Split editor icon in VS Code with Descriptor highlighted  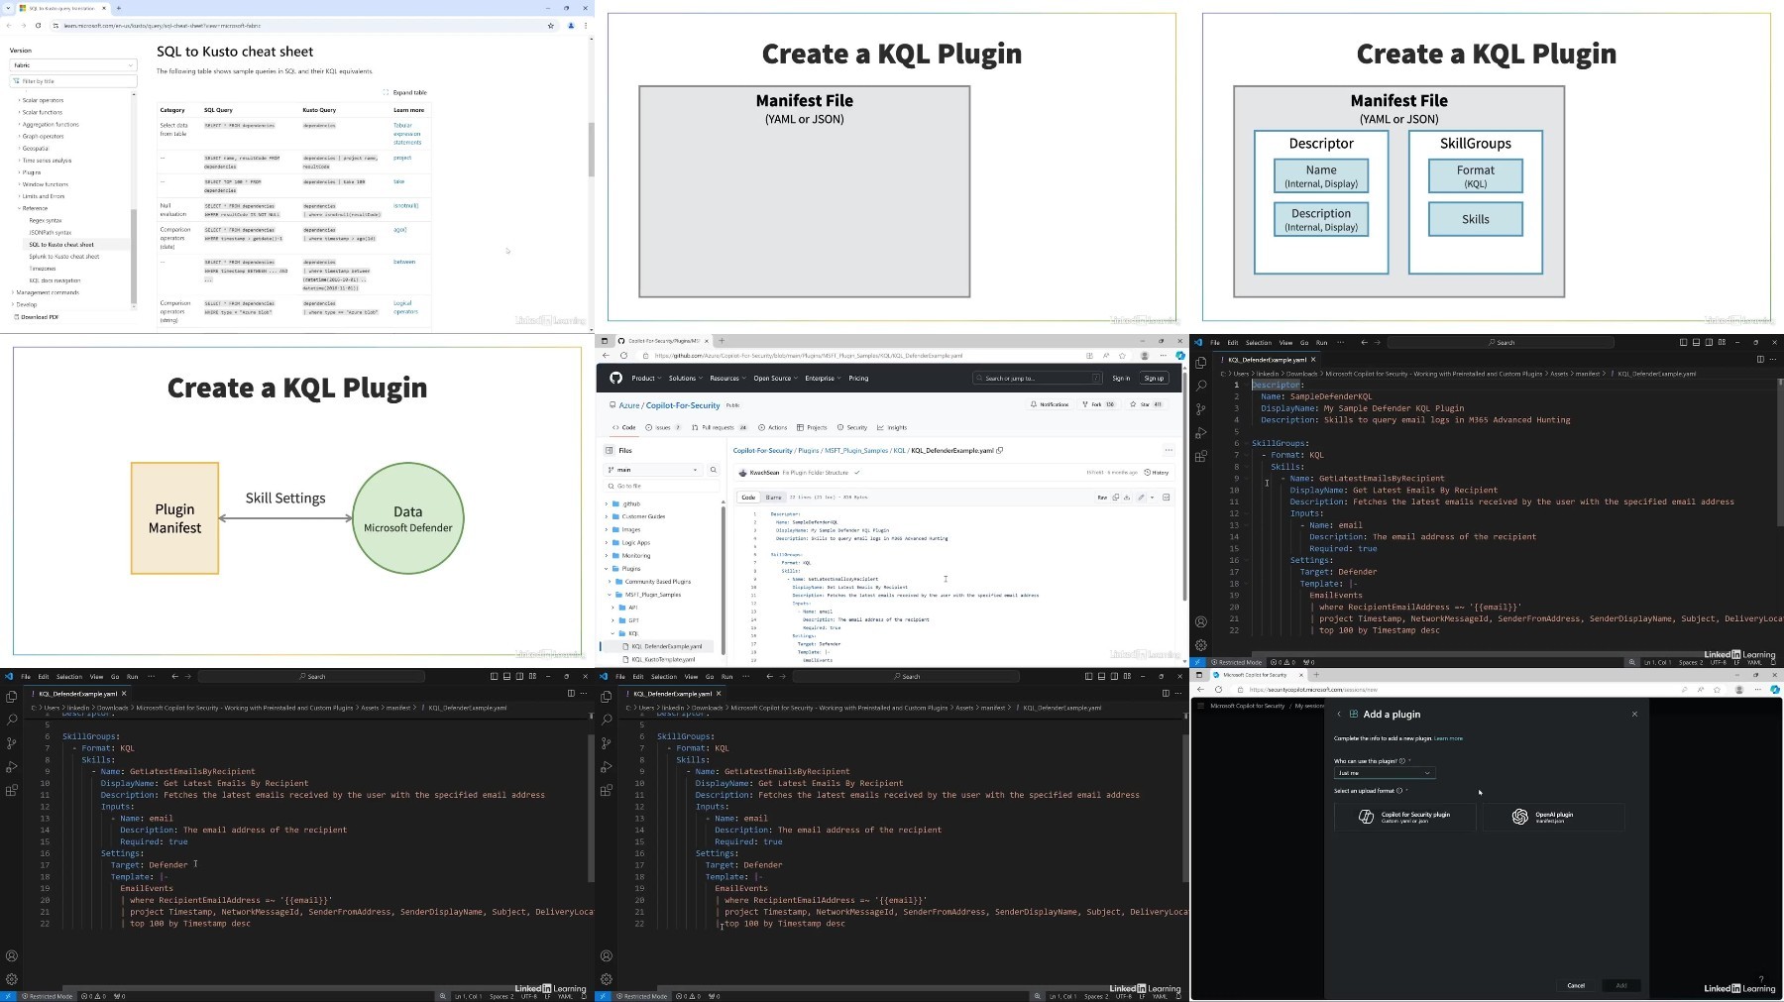point(1760,360)
